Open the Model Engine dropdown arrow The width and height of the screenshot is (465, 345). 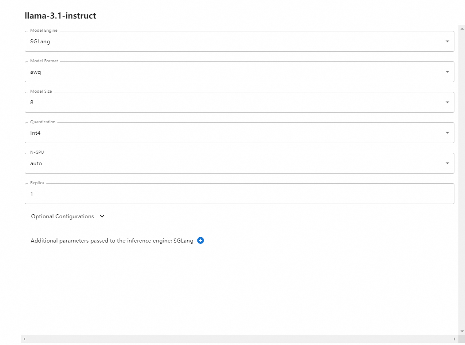click(447, 42)
